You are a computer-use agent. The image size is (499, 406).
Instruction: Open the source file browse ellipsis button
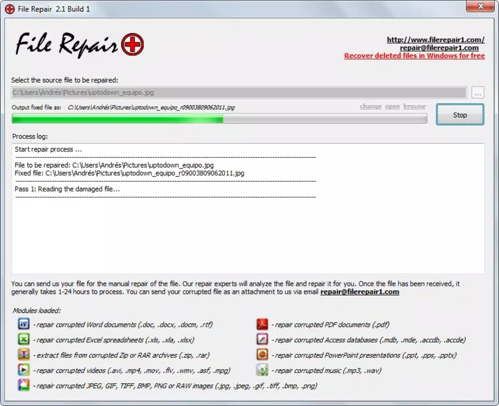click(x=477, y=92)
